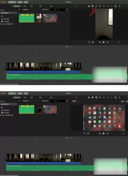Image resolution: width=128 pixels, height=176 pixels.
Task: Collapse iMovie Library in top window sidebar
Action: [0, 24]
